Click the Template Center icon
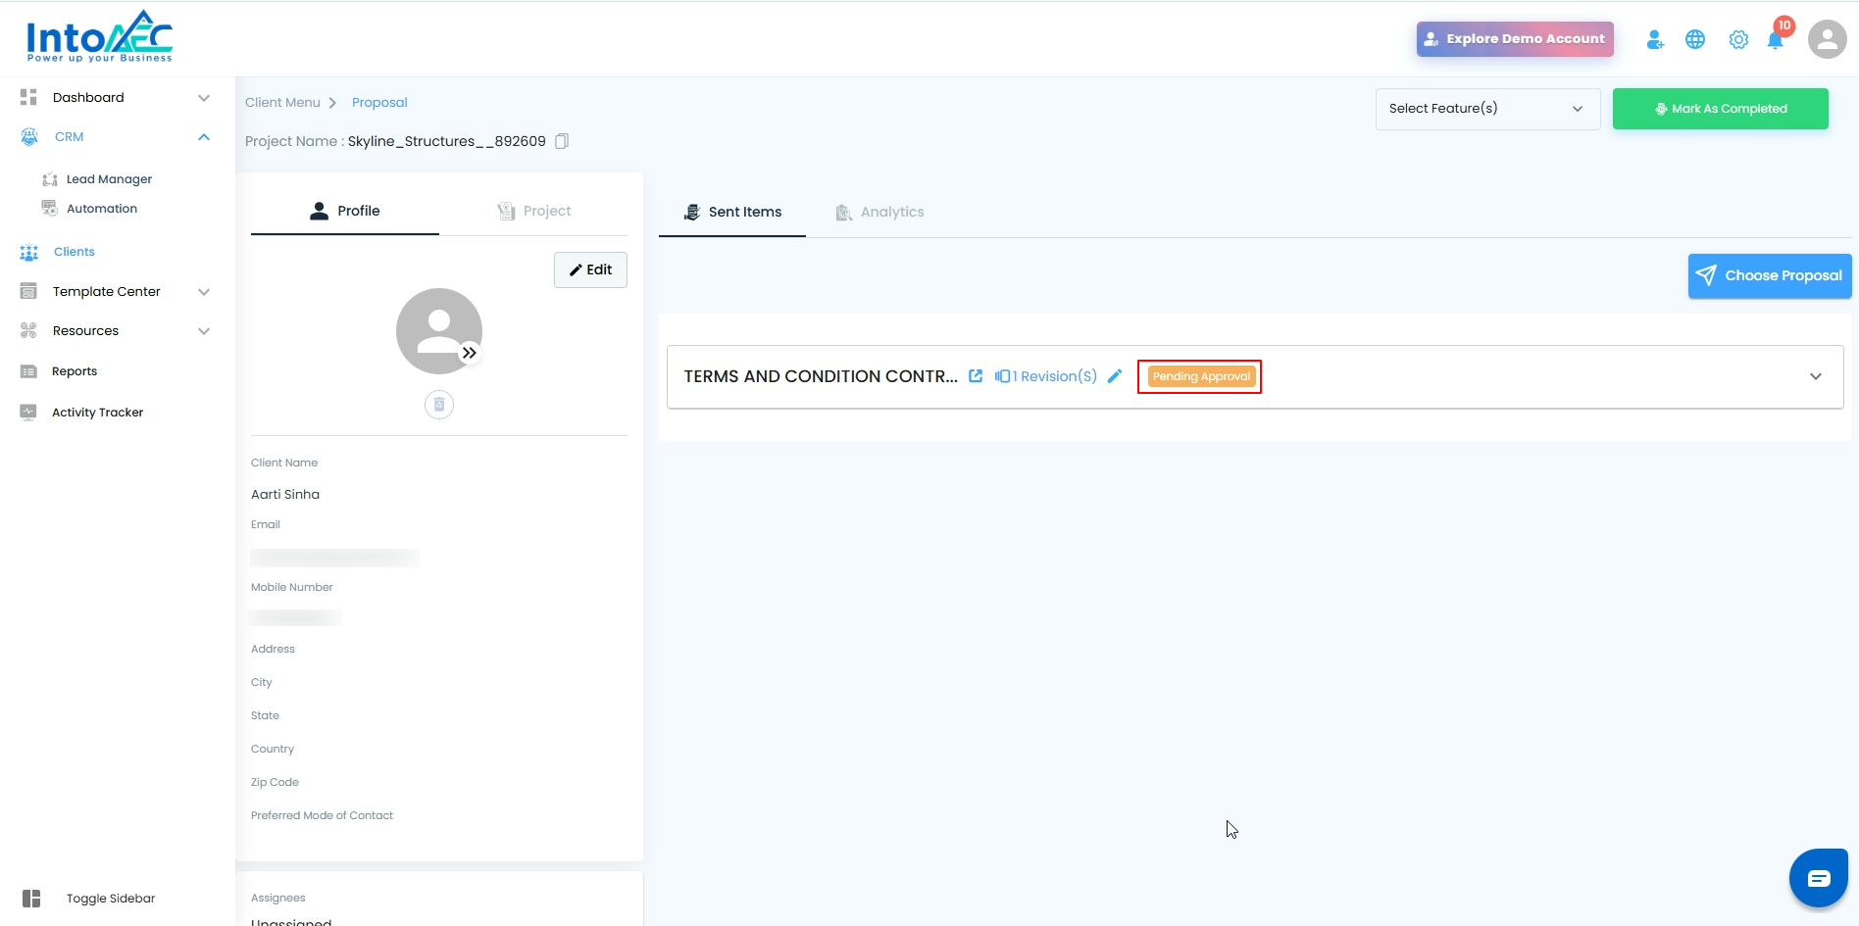1859x926 pixels. click(28, 291)
